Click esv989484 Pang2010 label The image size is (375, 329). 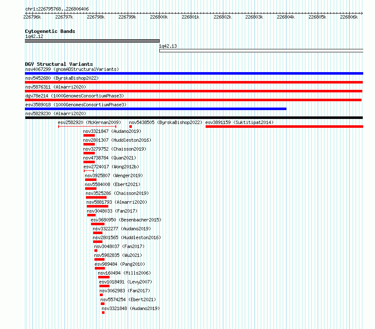tap(120, 264)
